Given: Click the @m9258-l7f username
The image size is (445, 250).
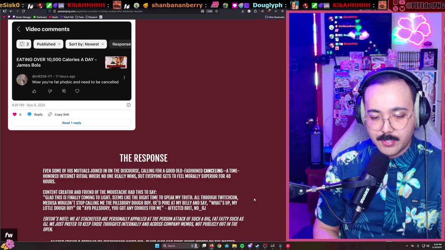Looking at the screenshot, I should pyautogui.click(x=42, y=76).
